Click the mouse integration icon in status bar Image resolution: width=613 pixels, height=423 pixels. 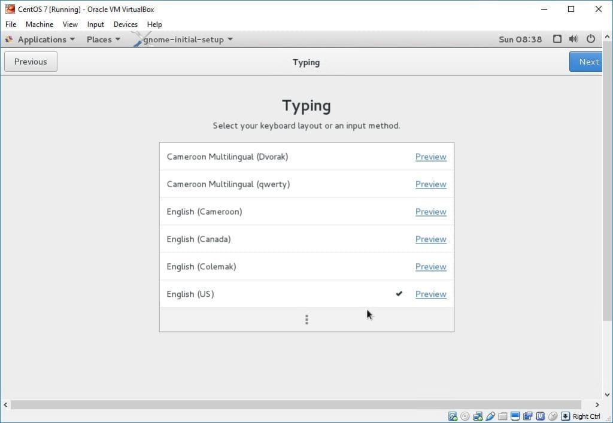[553, 416]
